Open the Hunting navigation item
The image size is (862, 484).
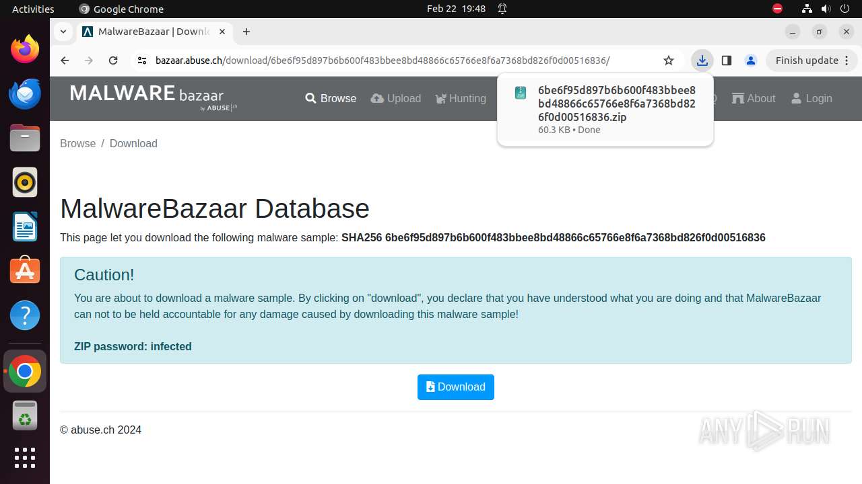[461, 98]
